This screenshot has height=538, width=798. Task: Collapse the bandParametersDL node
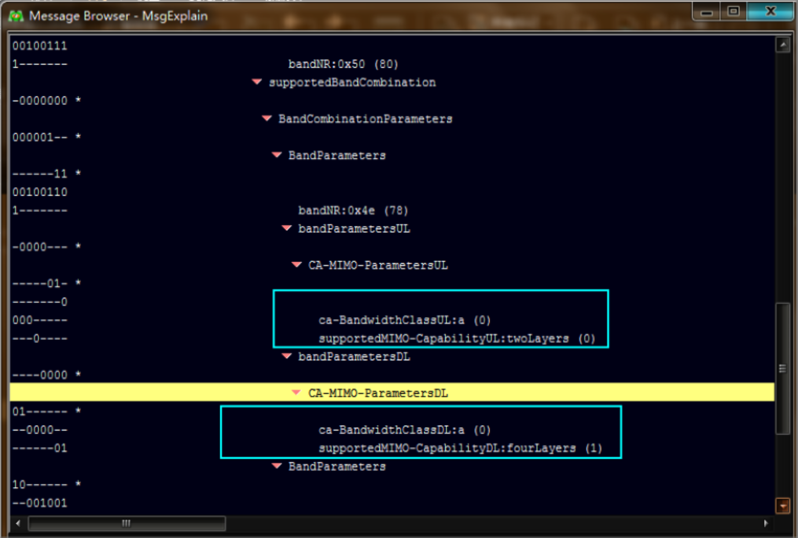[286, 356]
